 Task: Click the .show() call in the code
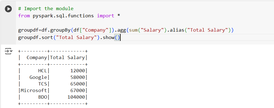click(x=110, y=37)
